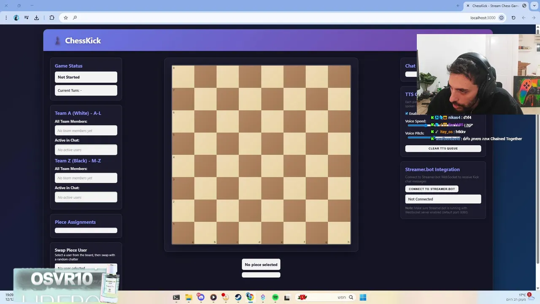The image size is (540, 304).
Task: Open the browser profile avatar
Action: (16, 18)
